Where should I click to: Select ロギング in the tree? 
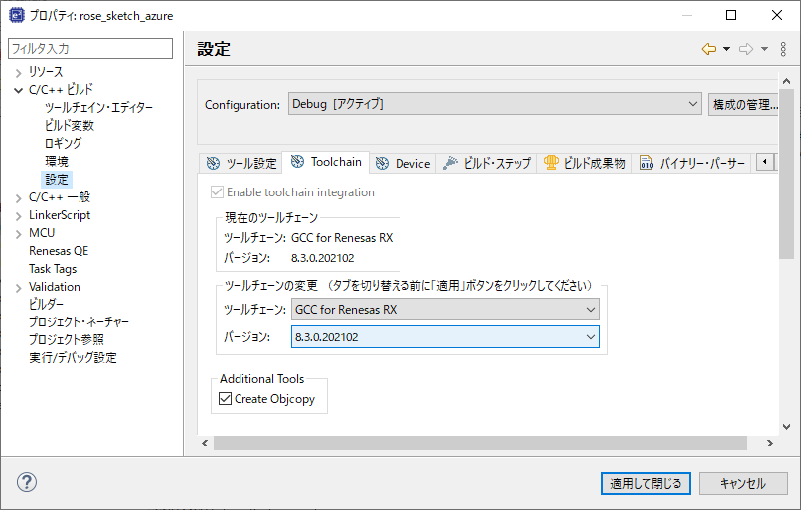click(x=63, y=143)
